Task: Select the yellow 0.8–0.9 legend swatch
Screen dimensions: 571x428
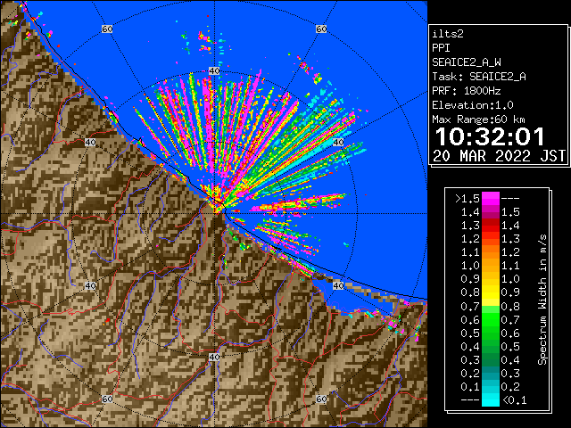Action: (x=491, y=292)
